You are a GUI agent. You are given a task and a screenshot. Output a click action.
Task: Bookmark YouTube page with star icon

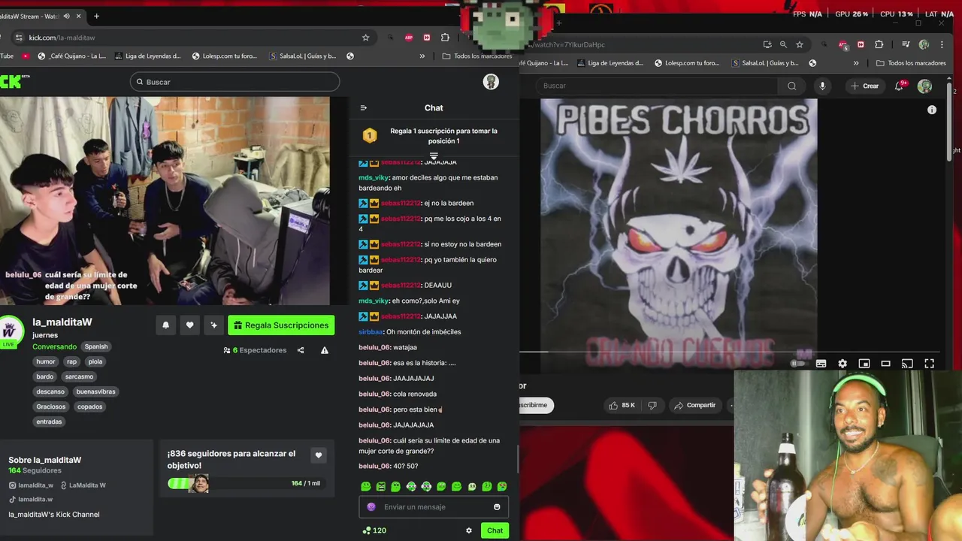[x=800, y=44]
